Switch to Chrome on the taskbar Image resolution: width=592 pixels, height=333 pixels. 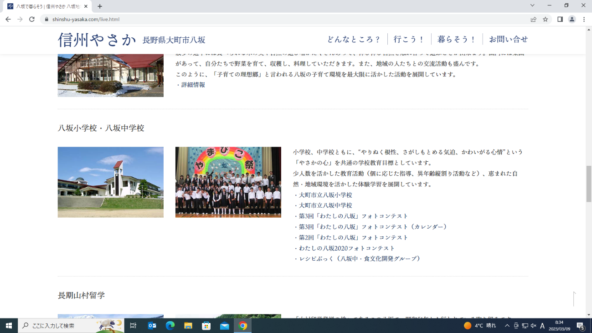243,326
